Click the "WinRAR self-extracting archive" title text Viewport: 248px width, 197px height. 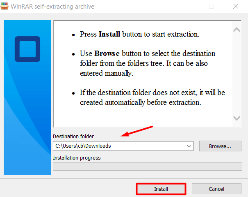click(x=52, y=7)
